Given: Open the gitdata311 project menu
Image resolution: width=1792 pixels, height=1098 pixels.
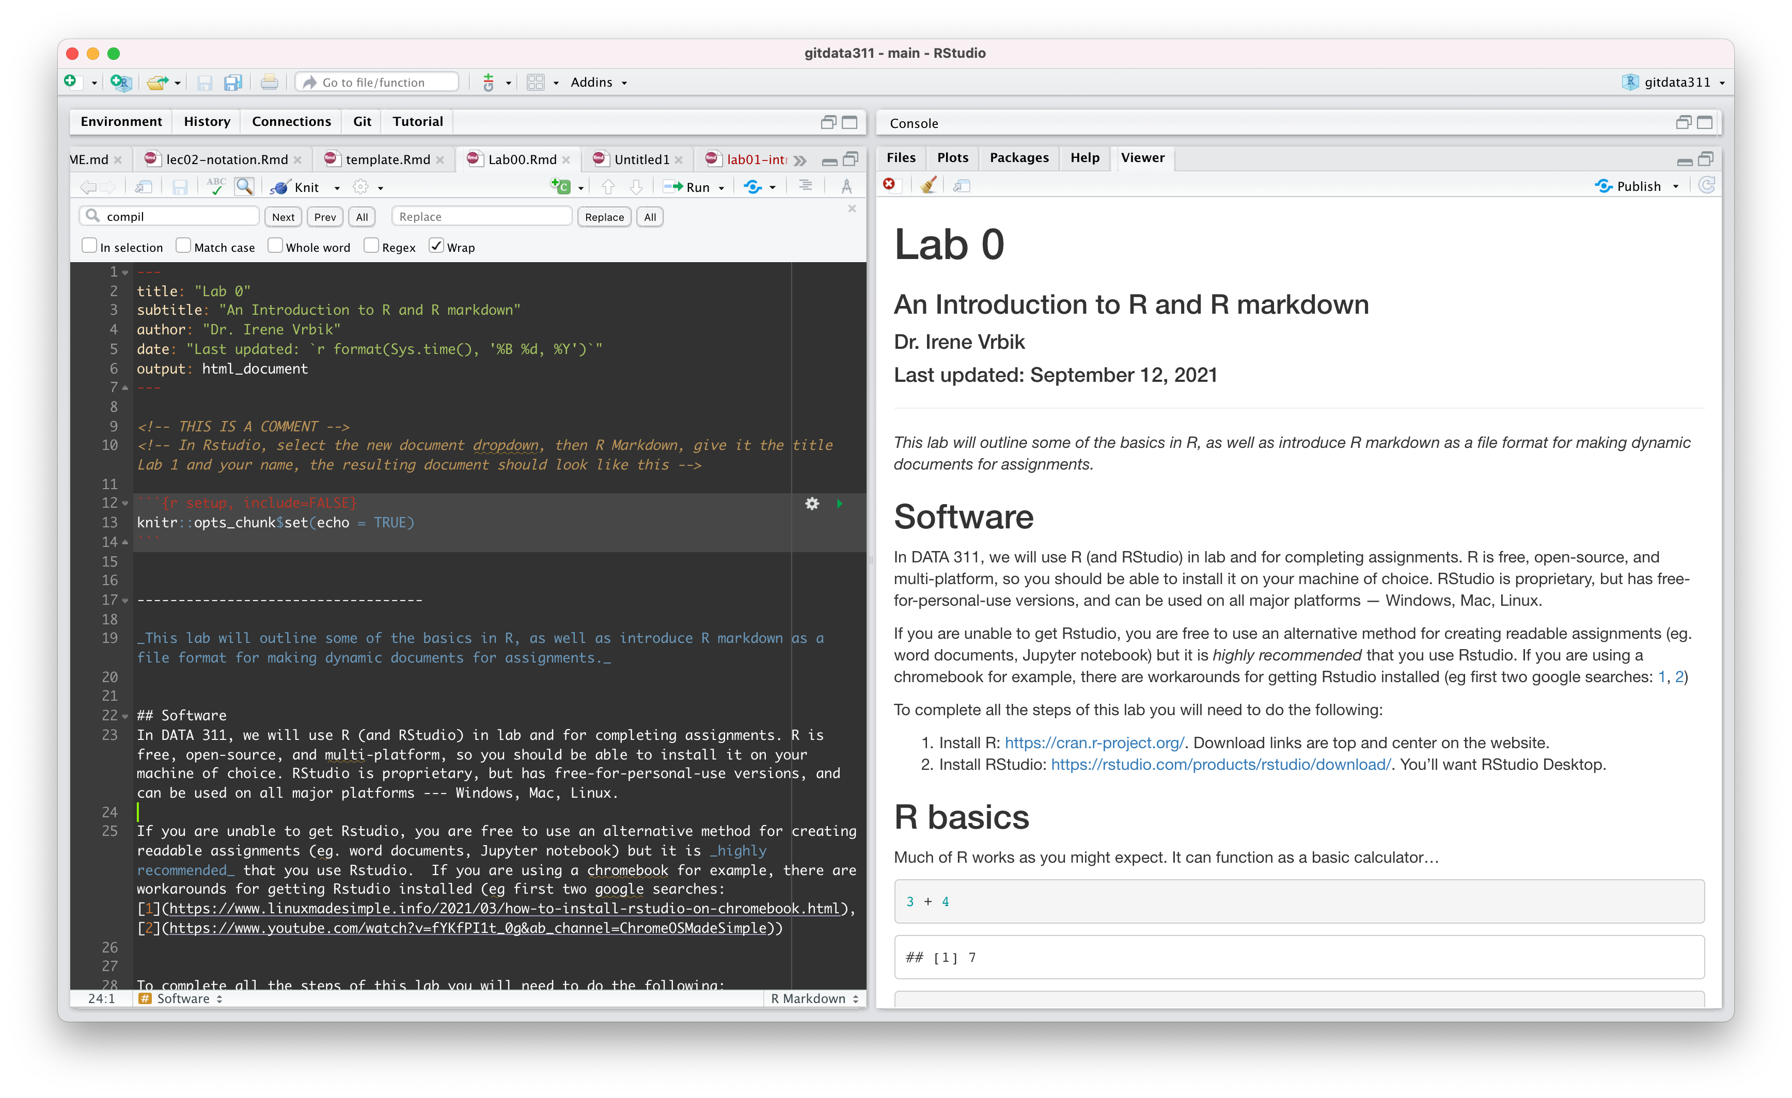Looking at the screenshot, I should tap(1673, 82).
